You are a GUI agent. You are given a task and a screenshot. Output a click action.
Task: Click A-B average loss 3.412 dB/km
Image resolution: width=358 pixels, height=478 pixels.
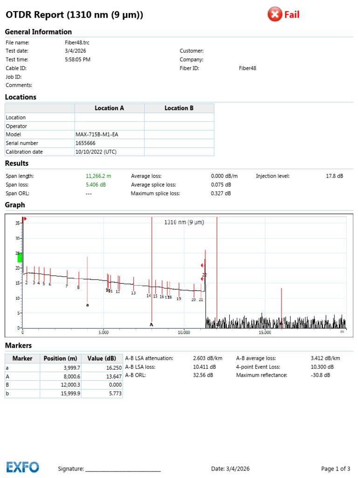[325, 358]
